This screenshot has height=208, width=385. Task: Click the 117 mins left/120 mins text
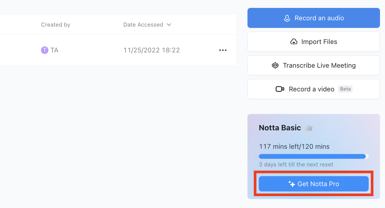(x=294, y=146)
